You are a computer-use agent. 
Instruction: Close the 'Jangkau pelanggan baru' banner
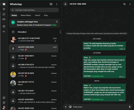[57, 22]
